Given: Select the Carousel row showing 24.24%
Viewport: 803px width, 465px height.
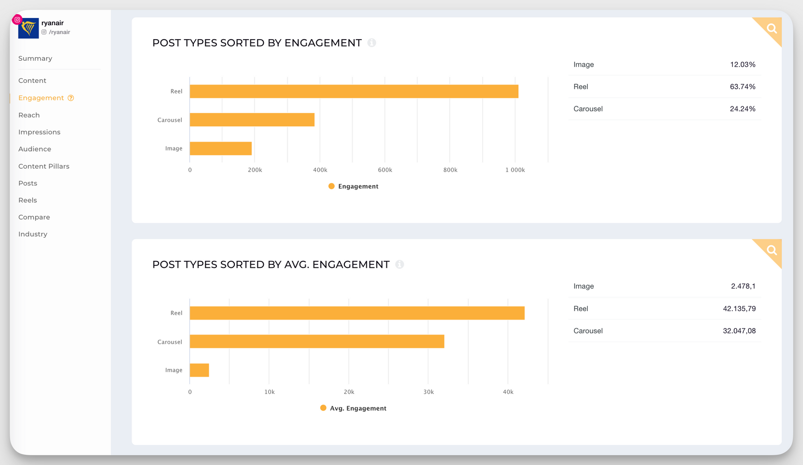Looking at the screenshot, I should (x=663, y=109).
